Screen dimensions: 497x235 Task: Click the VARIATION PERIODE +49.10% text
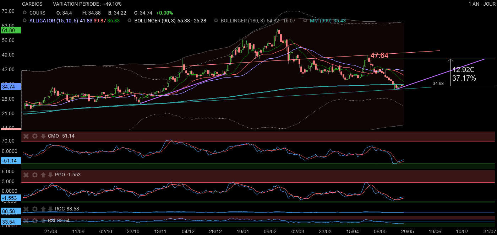87,4
